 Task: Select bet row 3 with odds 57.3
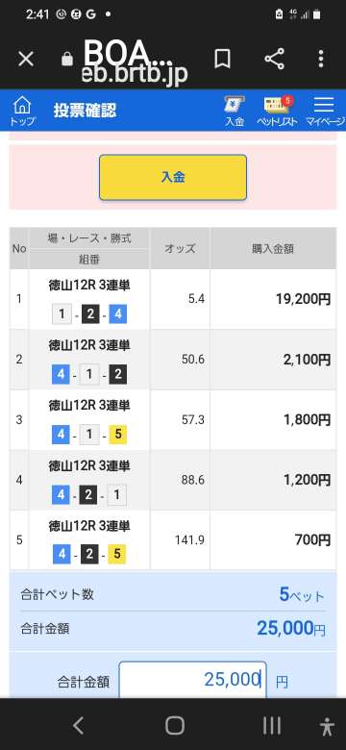click(173, 420)
